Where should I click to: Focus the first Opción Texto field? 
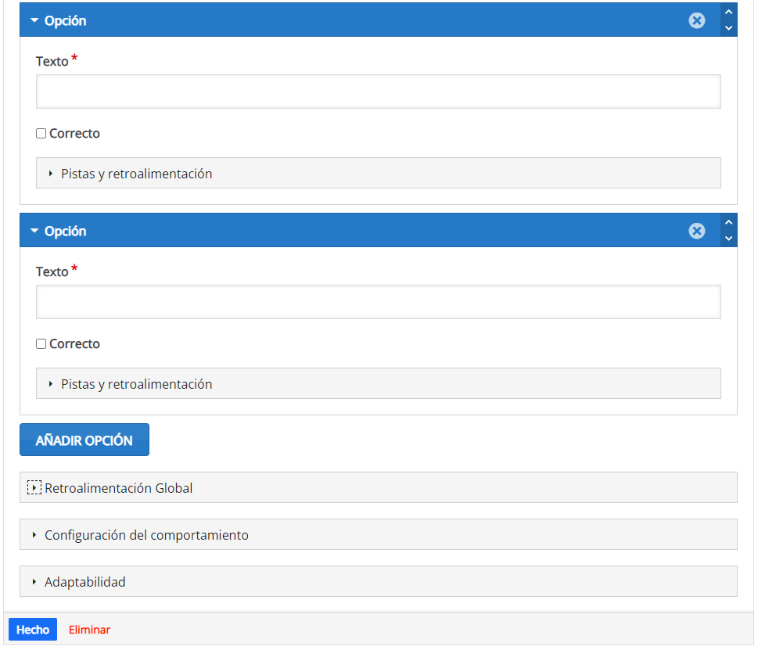378,92
